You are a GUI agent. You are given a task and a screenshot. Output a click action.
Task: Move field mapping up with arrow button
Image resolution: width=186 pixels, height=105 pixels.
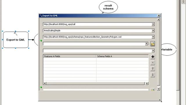pos(153,69)
